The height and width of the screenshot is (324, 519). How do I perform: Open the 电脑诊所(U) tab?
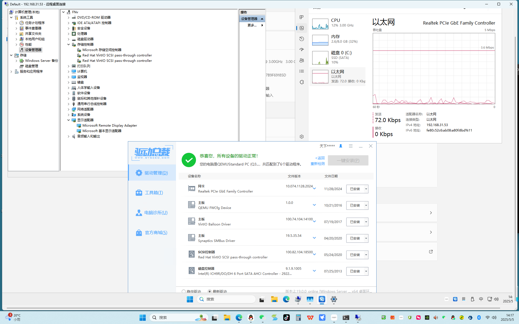(x=152, y=212)
